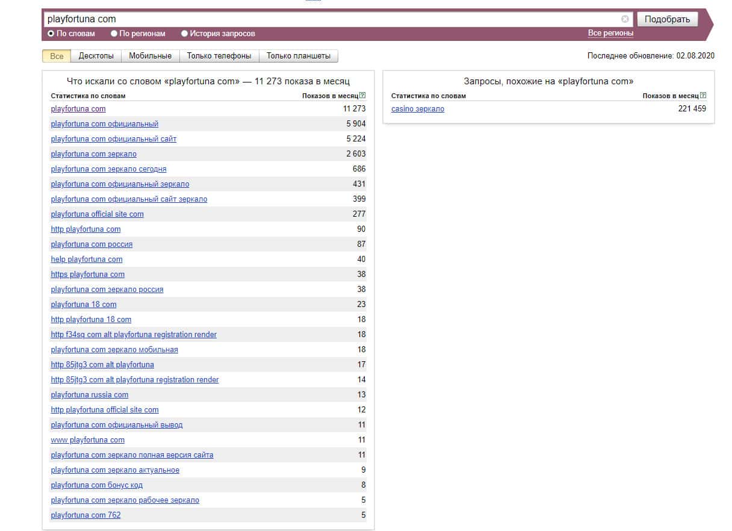Select the По регионам radio button
Screen dimensions: 732x531
[114, 34]
